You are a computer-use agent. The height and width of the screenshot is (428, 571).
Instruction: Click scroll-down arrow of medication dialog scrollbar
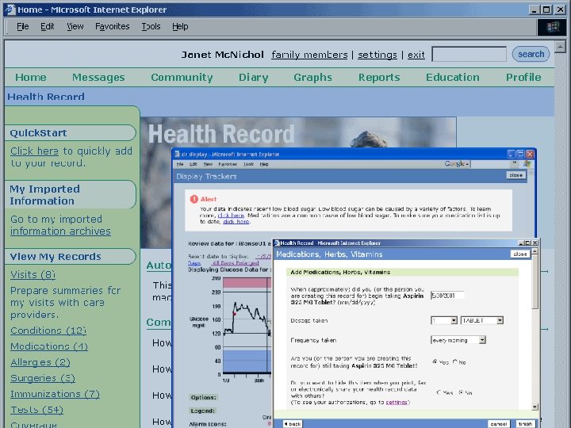[535, 407]
